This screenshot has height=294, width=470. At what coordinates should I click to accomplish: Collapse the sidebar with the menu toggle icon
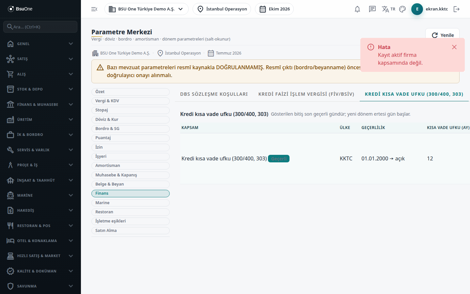(94, 9)
